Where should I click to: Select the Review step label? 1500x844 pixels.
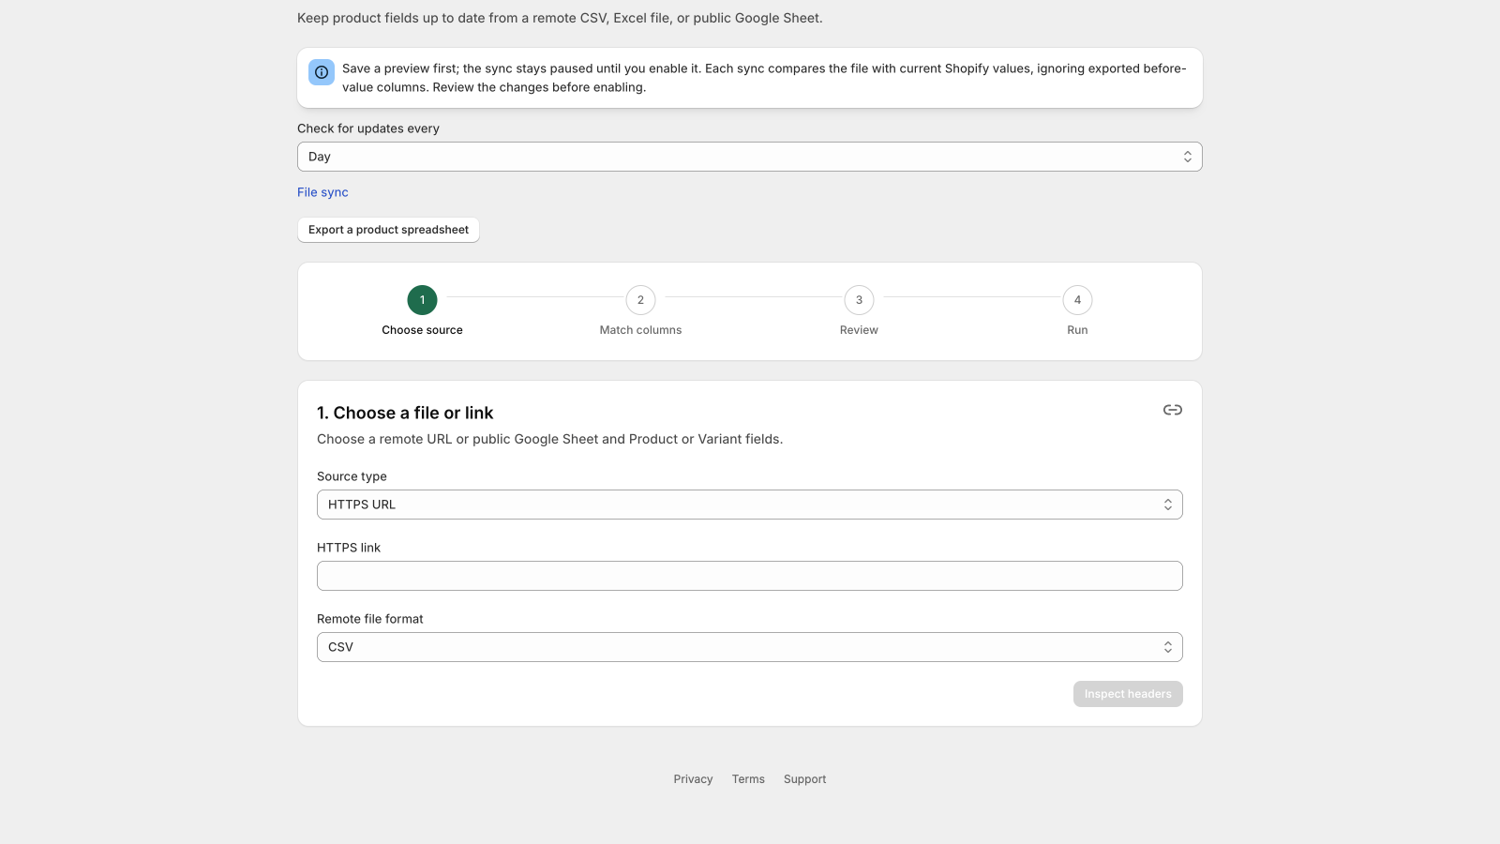(x=859, y=330)
